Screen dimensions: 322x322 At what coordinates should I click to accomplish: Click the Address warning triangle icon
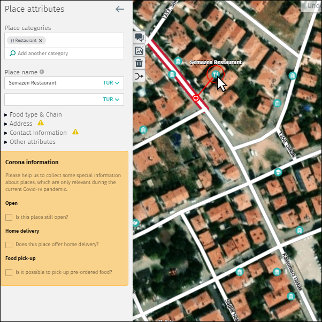coord(41,122)
